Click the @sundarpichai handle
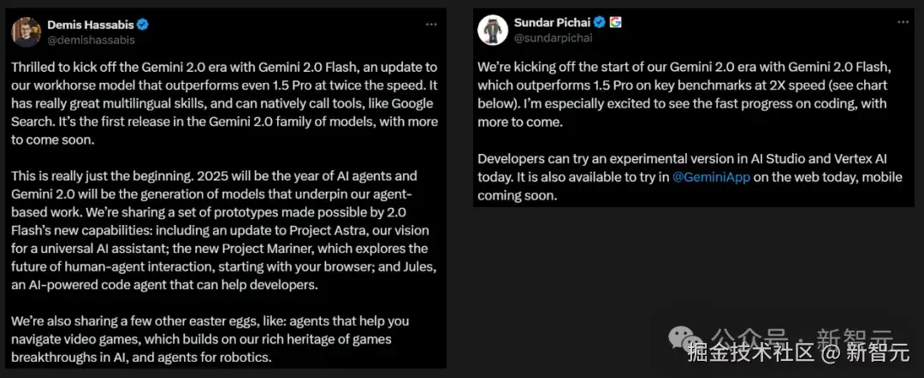Viewport: 924px width, 378px height. click(553, 37)
